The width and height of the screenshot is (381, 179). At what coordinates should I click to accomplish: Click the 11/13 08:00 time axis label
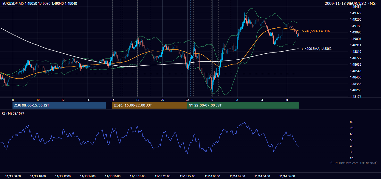(x=13, y=176)
